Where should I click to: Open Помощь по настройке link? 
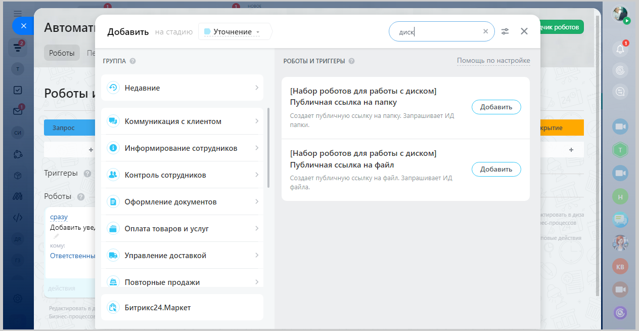pyautogui.click(x=493, y=61)
